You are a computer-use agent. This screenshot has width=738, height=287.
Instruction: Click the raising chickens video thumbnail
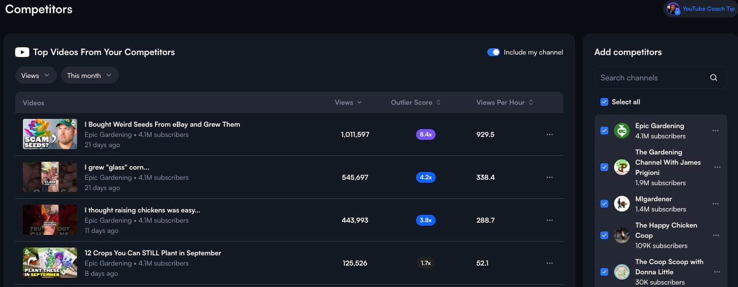pyautogui.click(x=50, y=220)
